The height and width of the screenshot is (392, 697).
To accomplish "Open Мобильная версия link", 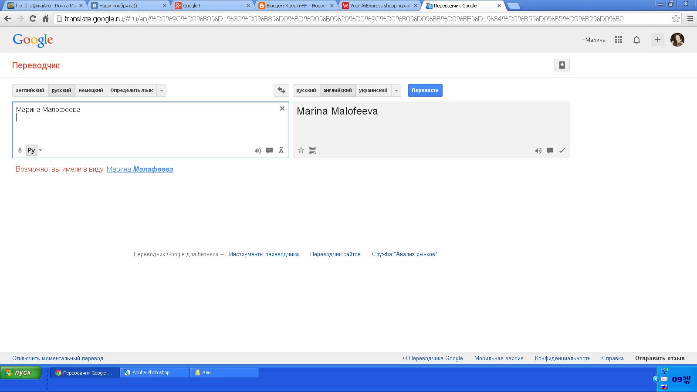I will coord(499,358).
